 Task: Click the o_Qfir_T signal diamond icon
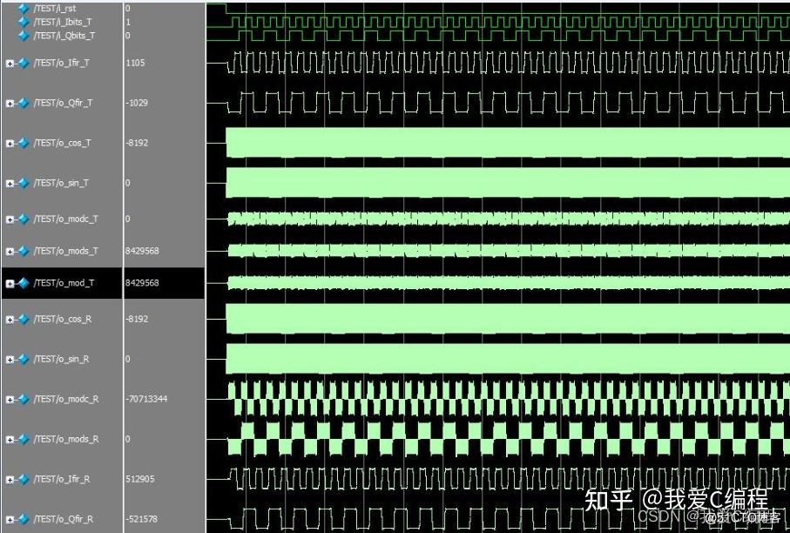24,103
